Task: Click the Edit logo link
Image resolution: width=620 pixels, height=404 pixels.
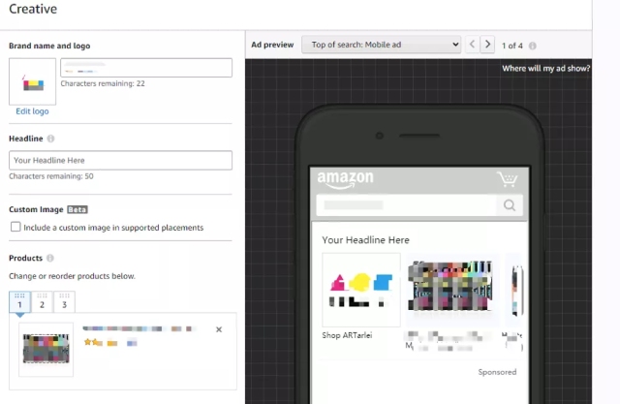Action: point(32,111)
